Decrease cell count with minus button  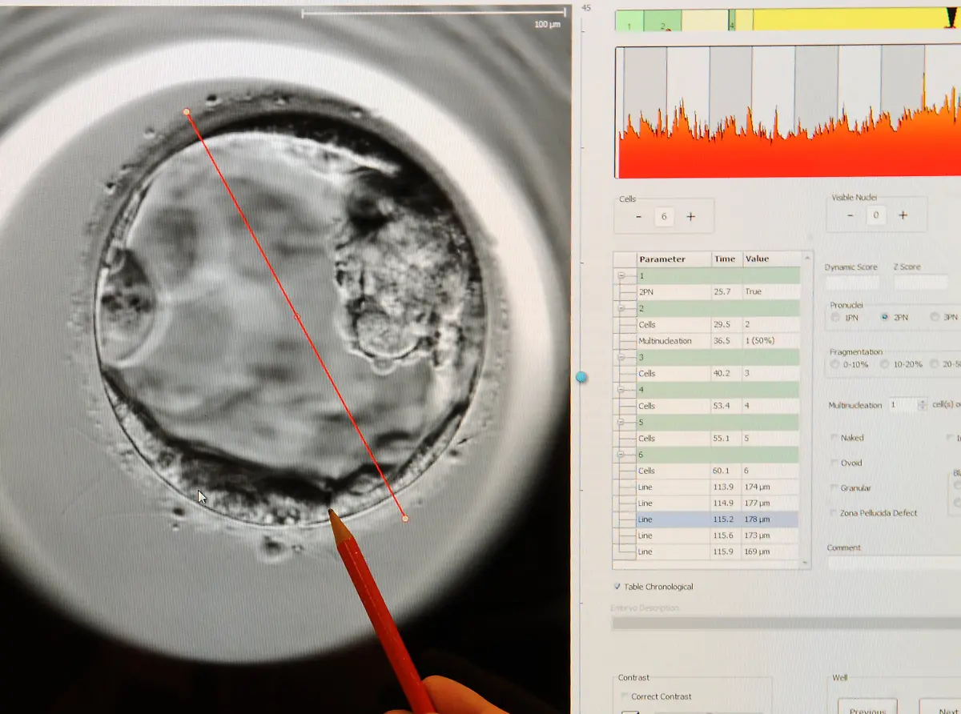(x=638, y=217)
